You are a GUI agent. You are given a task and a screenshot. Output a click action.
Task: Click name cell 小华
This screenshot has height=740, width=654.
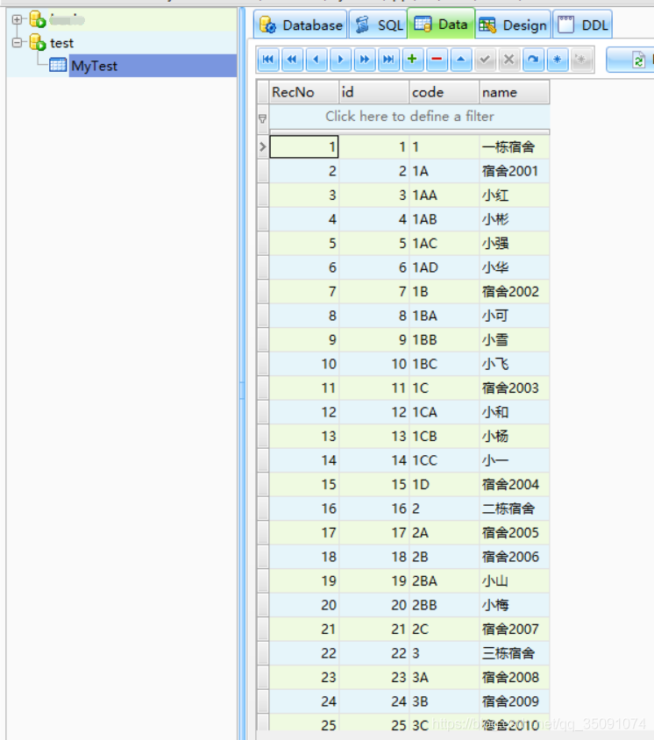tap(515, 267)
